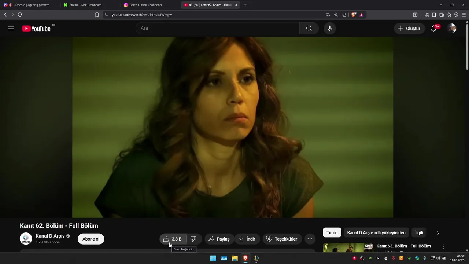Click the magnifier search button
This screenshot has height=264, width=469.
point(309,28)
